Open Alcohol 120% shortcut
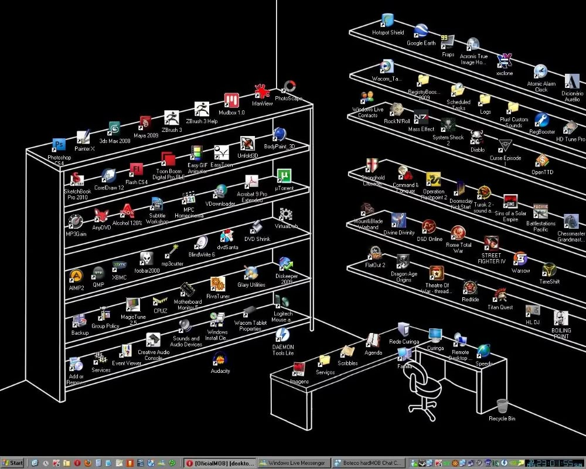 [127, 211]
